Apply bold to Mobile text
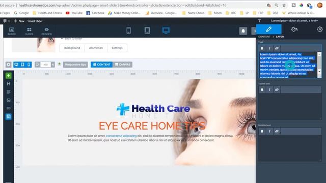Screen dimensions: 326x183 click(262, 131)
